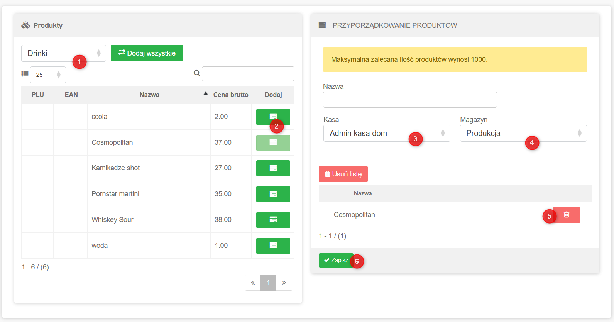Add ccola to the assigned products list
The image size is (614, 322).
pos(272,116)
